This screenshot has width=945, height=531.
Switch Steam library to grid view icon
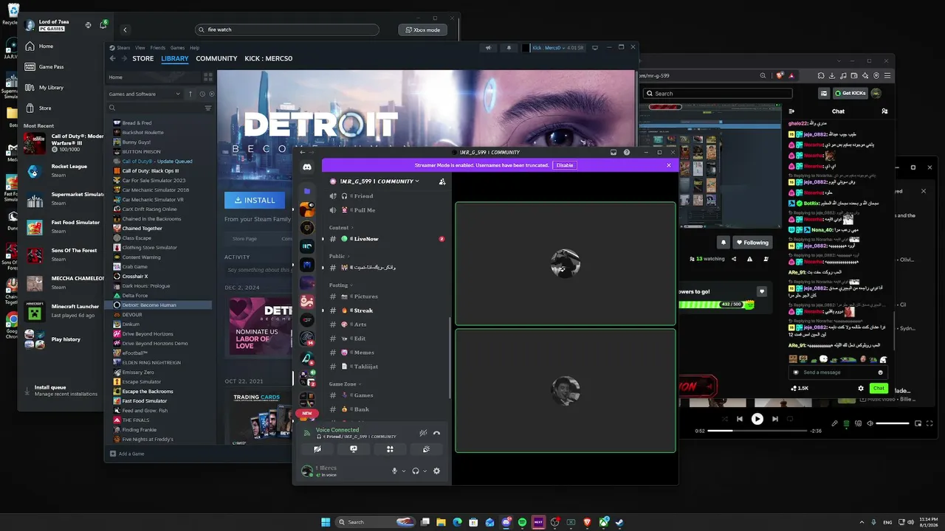coord(208,77)
